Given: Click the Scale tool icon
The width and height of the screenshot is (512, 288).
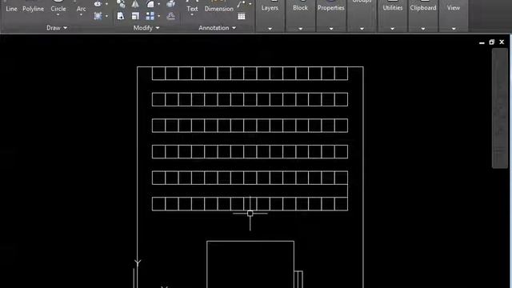Looking at the screenshot, I should (x=135, y=16).
